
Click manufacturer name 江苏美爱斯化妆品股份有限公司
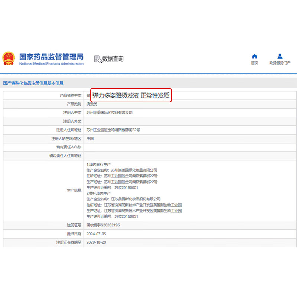[x=136, y=199]
